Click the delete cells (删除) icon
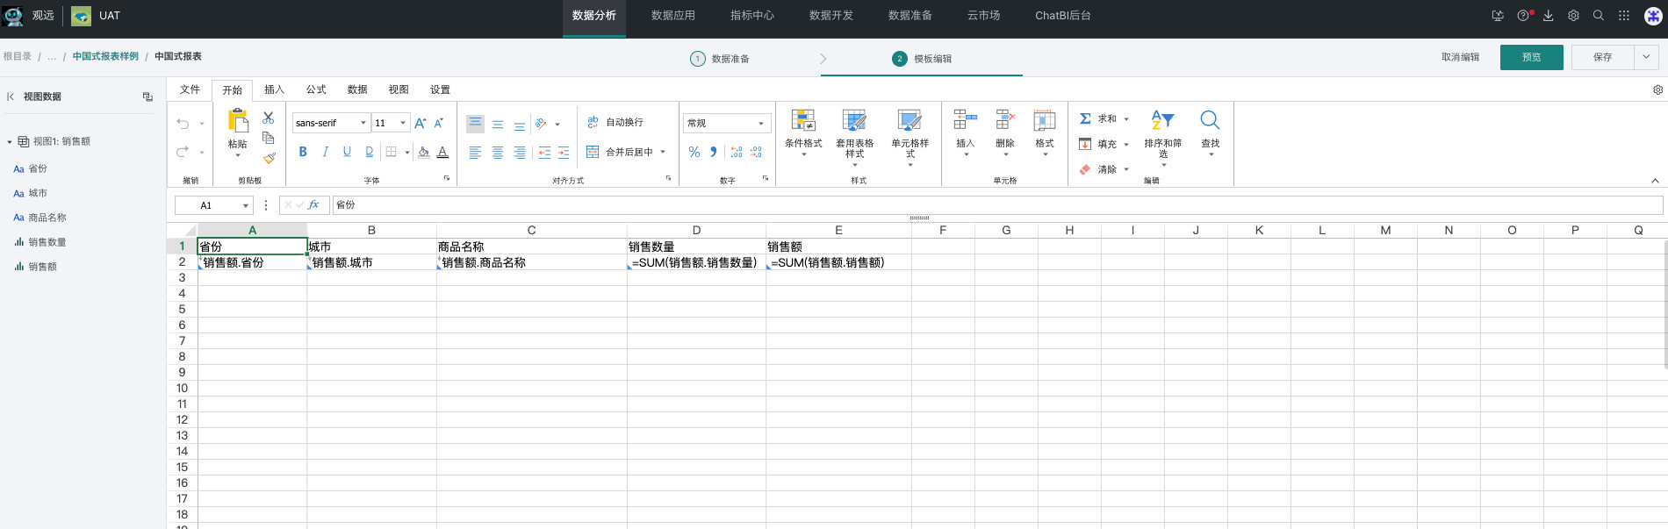The width and height of the screenshot is (1668, 529). 1005,121
